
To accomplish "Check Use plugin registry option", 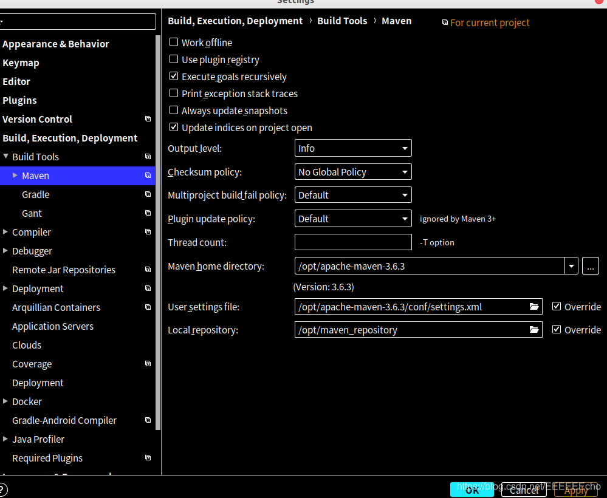I will point(174,59).
